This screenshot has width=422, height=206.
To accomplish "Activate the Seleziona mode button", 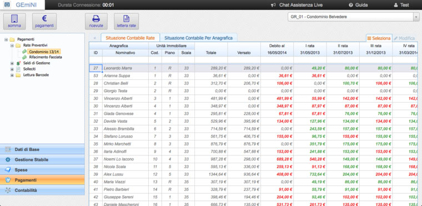I will tap(379, 38).
